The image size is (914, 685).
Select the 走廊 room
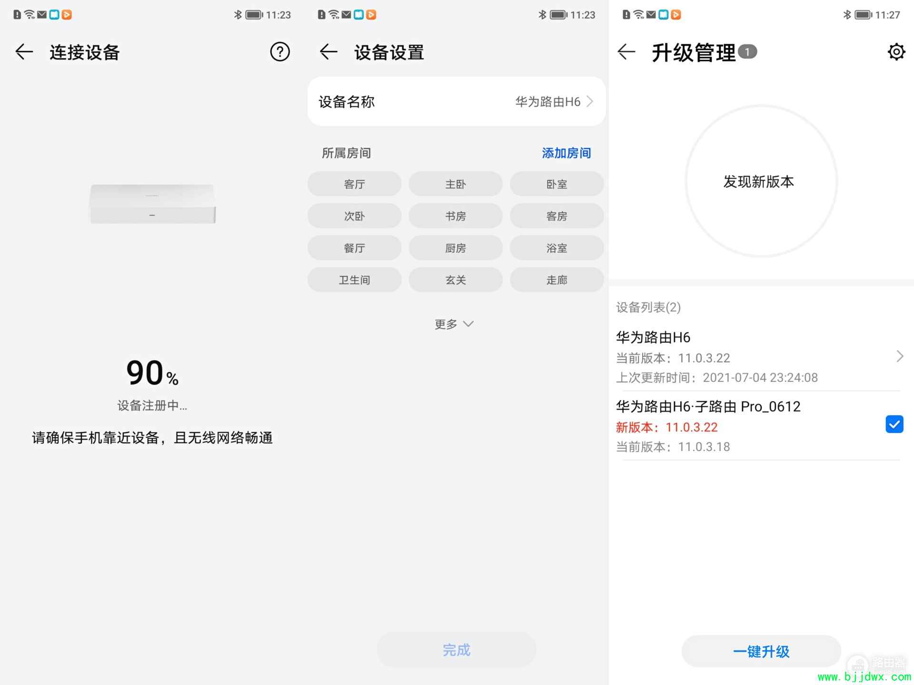557,280
